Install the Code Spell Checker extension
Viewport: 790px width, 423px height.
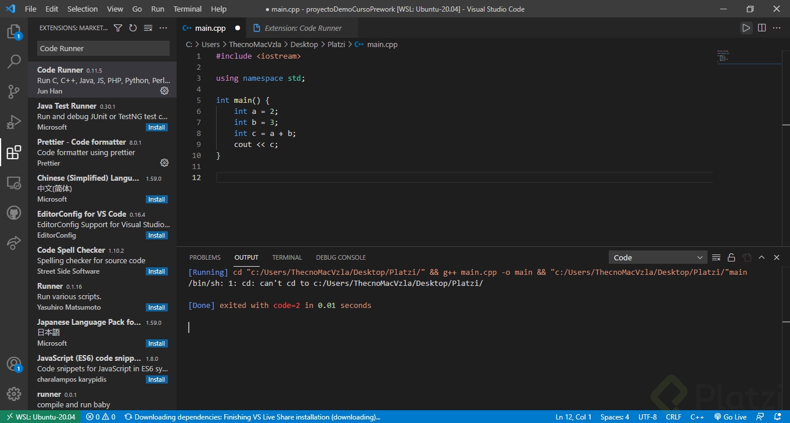click(157, 271)
